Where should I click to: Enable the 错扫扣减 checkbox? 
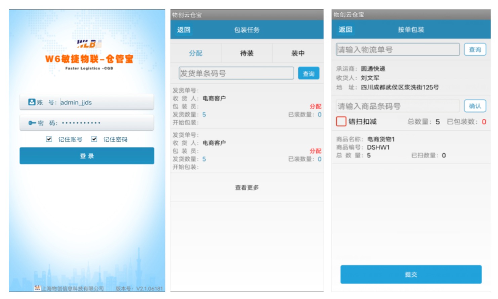(x=341, y=121)
